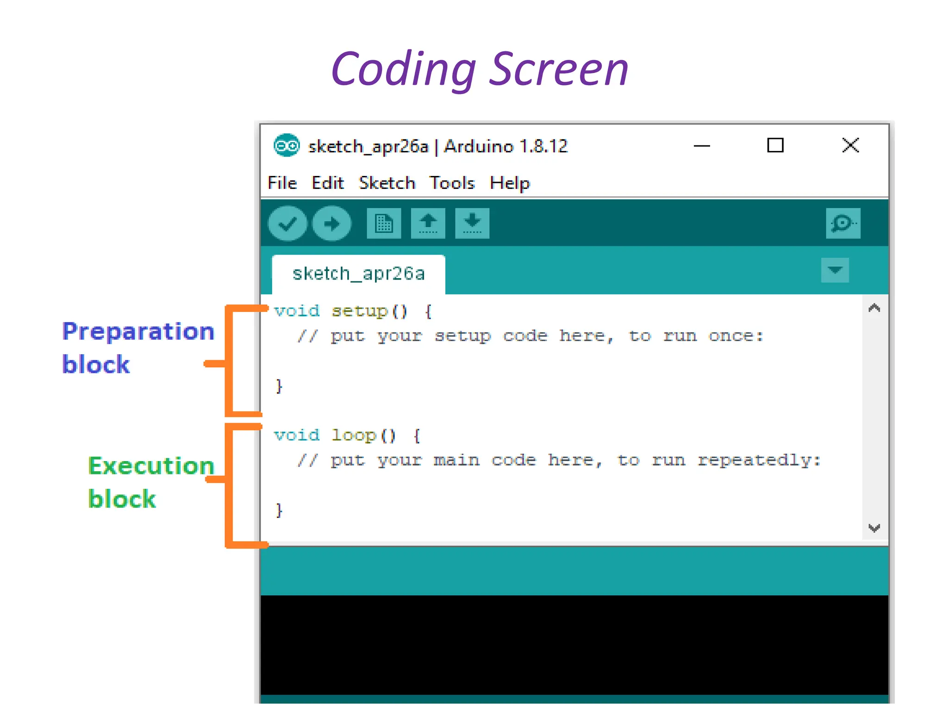
Task: Click the black console output area
Action: [x=574, y=644]
